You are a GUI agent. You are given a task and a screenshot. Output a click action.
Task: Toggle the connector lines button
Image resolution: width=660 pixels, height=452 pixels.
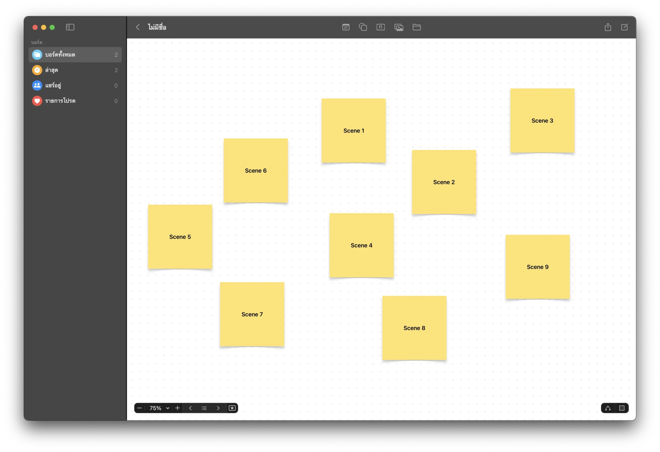click(x=608, y=408)
